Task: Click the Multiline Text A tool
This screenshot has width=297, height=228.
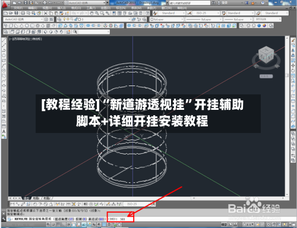Action: coord(4,132)
